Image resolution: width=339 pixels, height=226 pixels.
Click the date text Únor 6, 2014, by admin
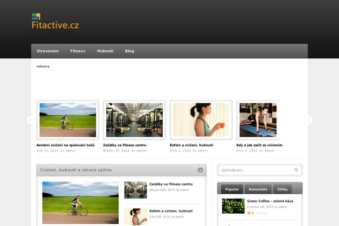[189, 150]
